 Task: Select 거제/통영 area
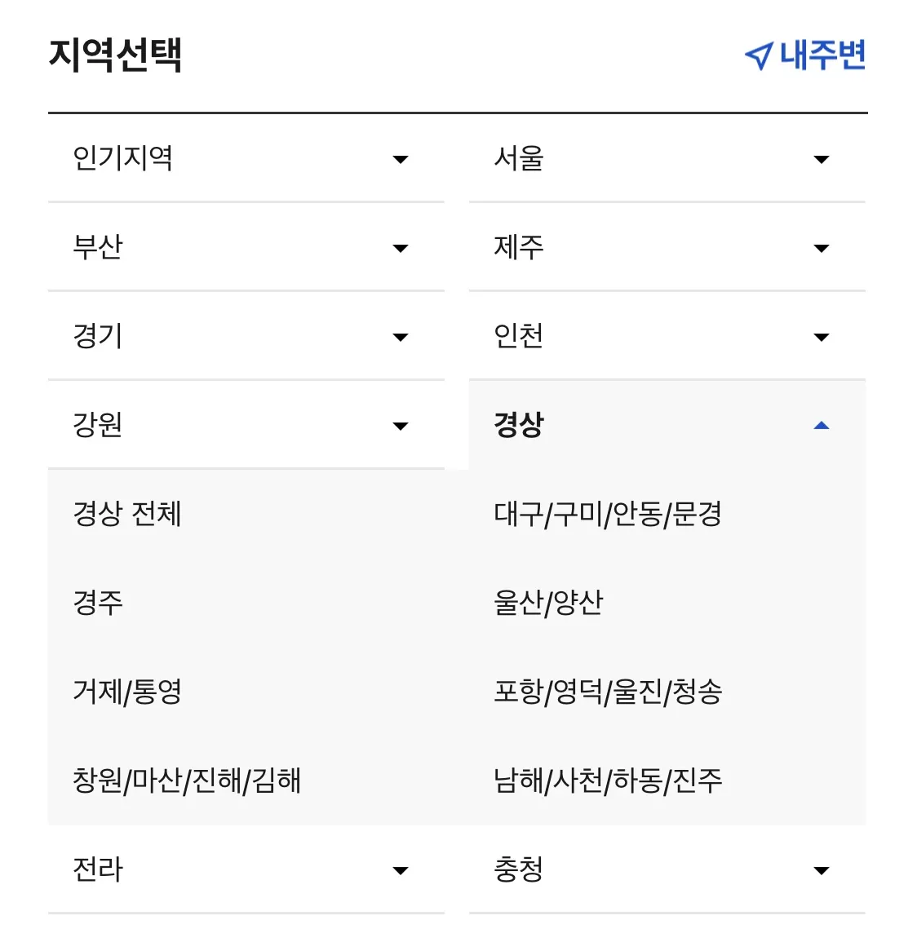[x=126, y=692]
